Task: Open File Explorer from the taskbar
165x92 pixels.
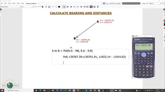Action: 44,90
